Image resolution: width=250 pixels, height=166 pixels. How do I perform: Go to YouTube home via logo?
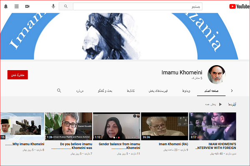coord(240,6)
